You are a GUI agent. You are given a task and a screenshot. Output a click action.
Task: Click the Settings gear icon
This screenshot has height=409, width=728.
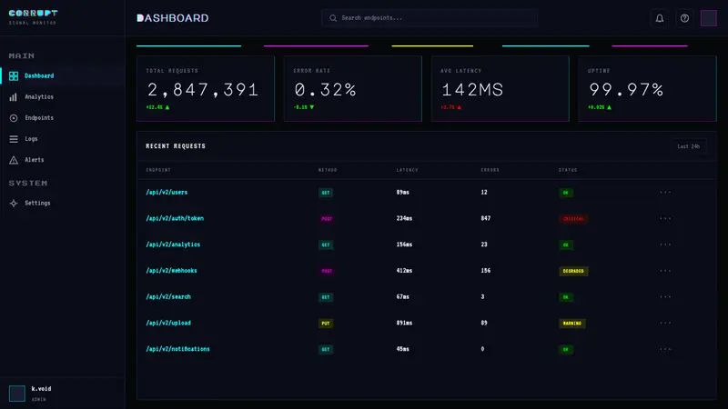pos(14,203)
